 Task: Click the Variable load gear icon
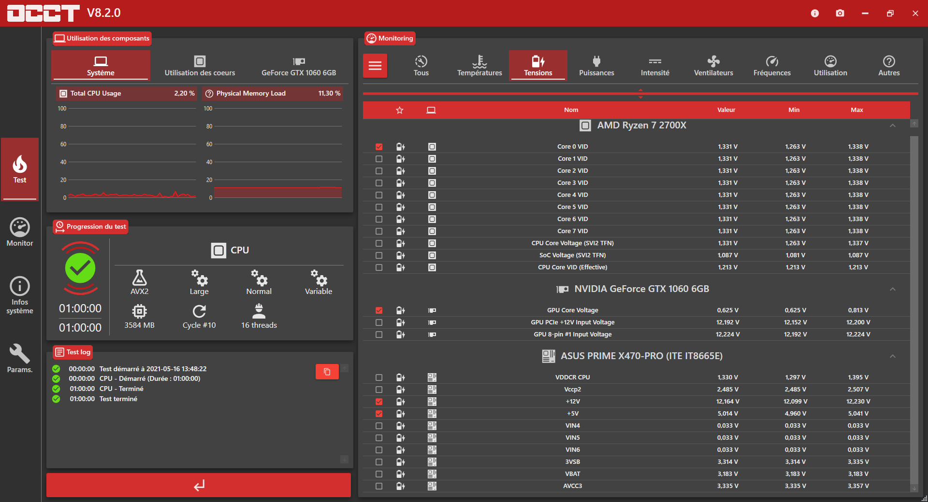[x=319, y=278]
